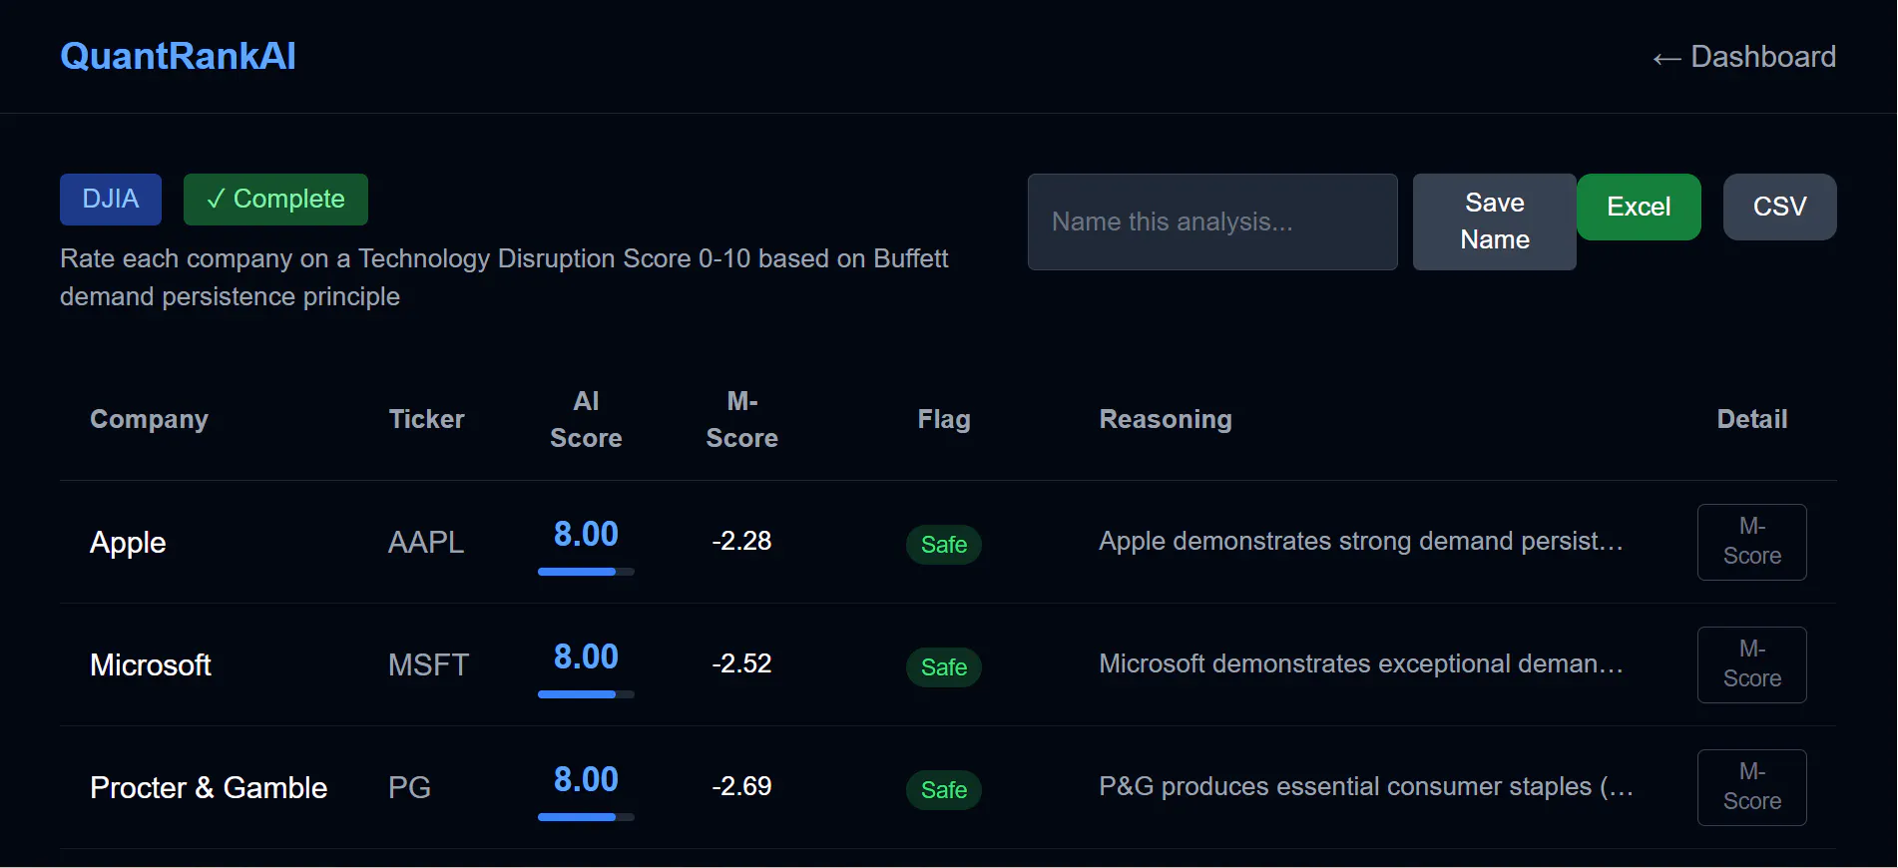Save the analysis name
This screenshot has width=1898, height=868.
1495,221
